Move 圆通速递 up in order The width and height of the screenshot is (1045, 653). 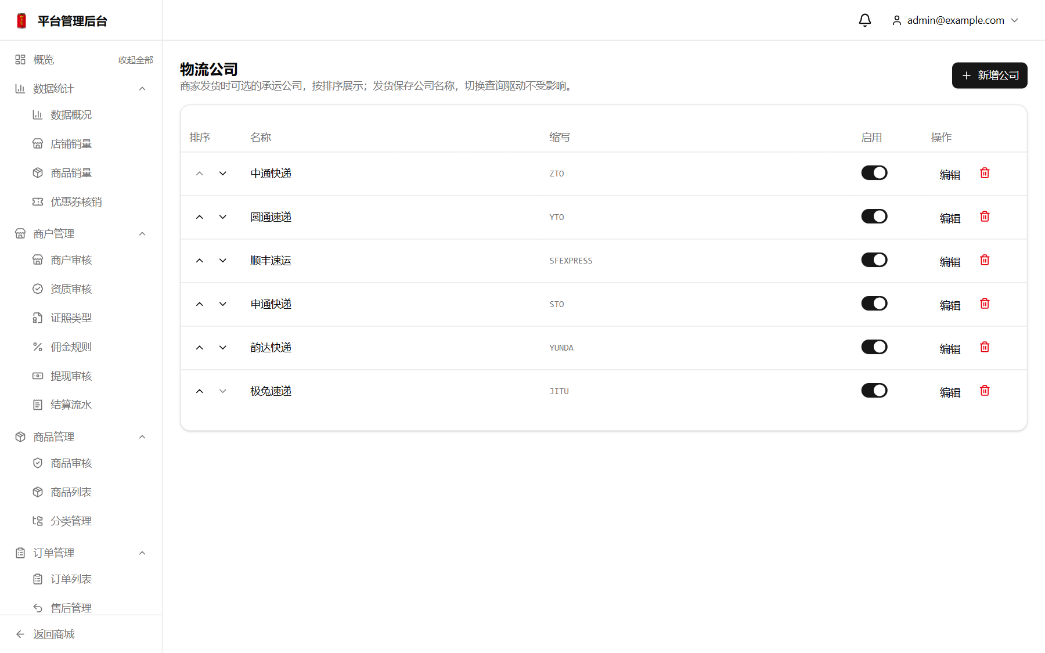tap(200, 217)
